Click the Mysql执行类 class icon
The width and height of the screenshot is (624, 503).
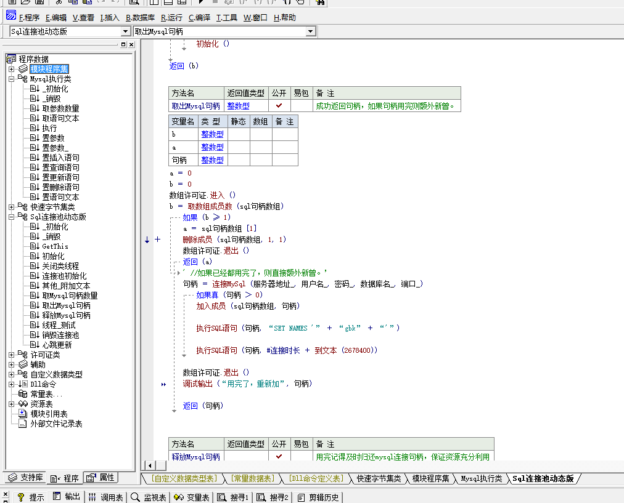[23, 79]
